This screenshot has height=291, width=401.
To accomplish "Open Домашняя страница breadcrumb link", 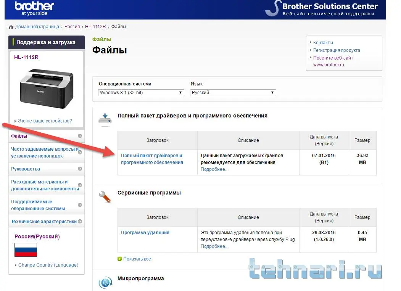I will point(37,27).
